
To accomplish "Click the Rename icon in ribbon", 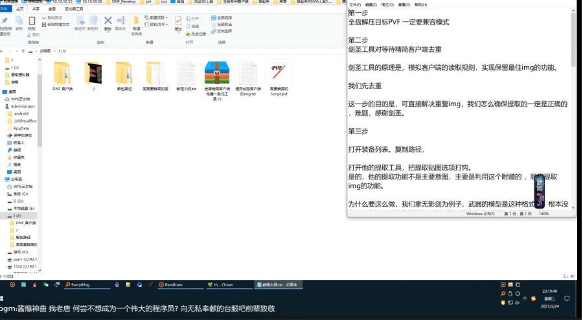I will [x=121, y=21].
